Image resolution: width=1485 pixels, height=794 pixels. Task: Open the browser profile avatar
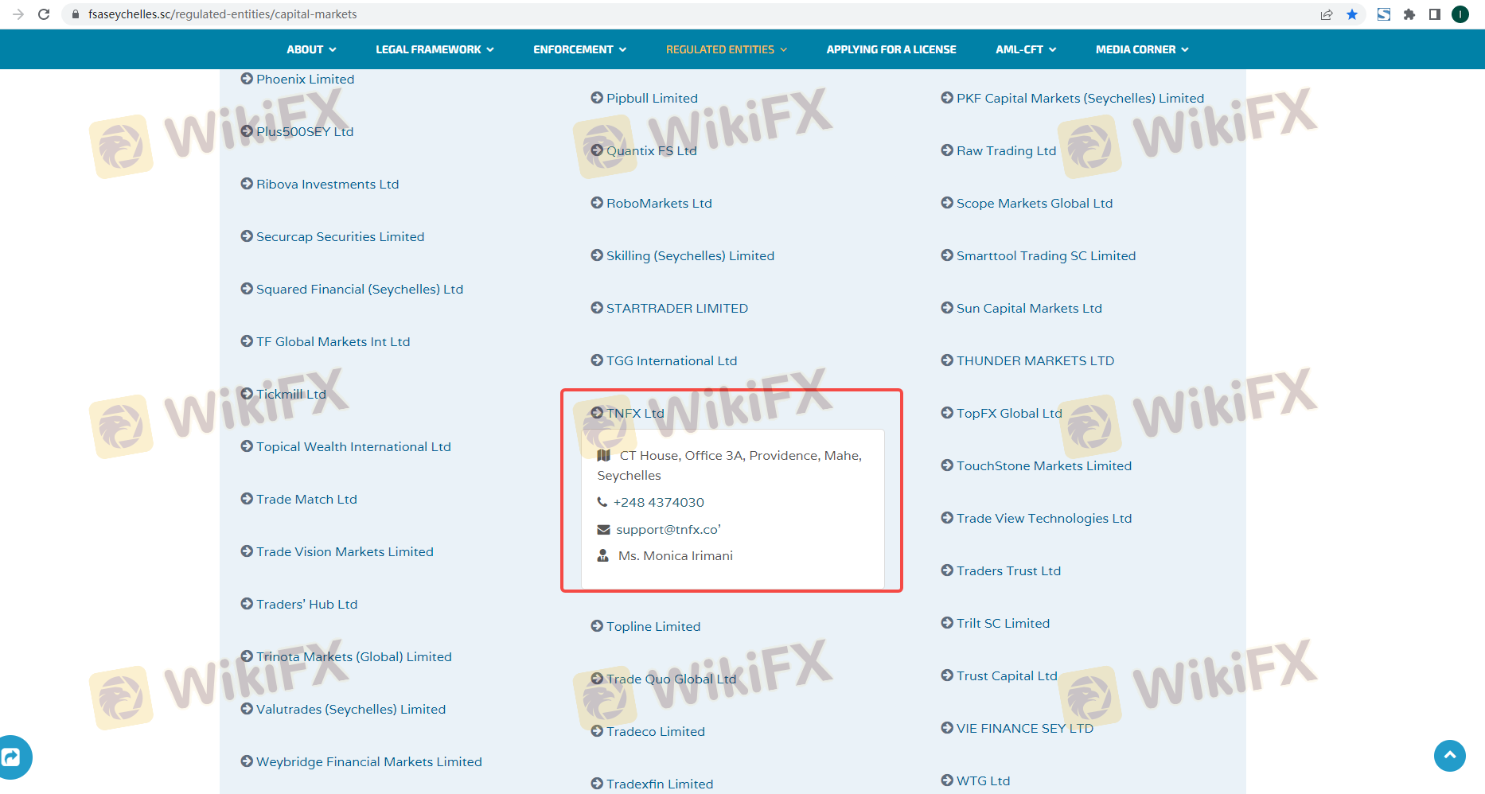(x=1460, y=14)
